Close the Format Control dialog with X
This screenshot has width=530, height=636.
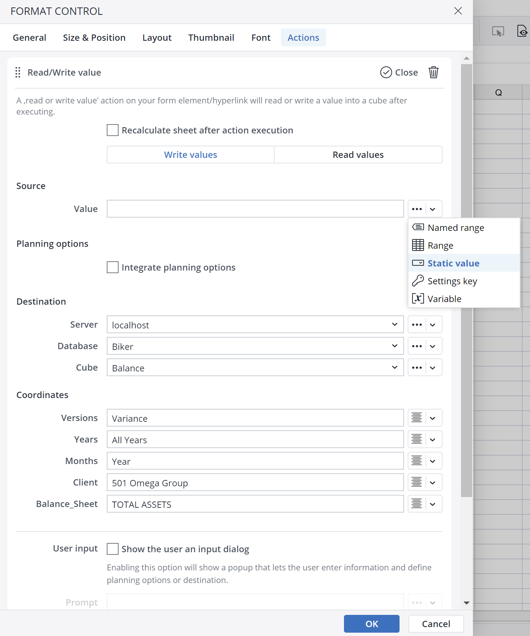pyautogui.click(x=458, y=11)
